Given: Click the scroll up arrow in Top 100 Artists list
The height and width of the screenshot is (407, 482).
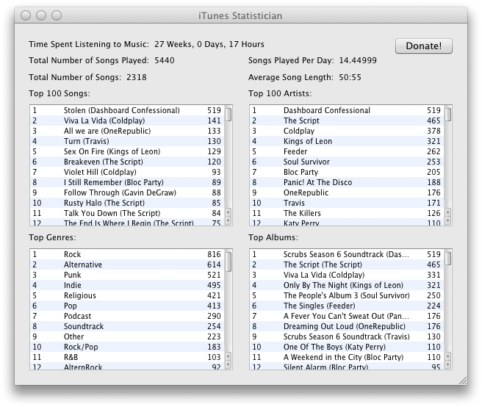Looking at the screenshot, I should 448,212.
